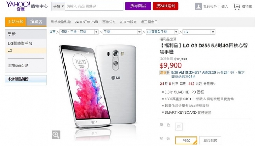Focus the product keyword search field
Screen dimensions: 255x146
click(x=94, y=6)
